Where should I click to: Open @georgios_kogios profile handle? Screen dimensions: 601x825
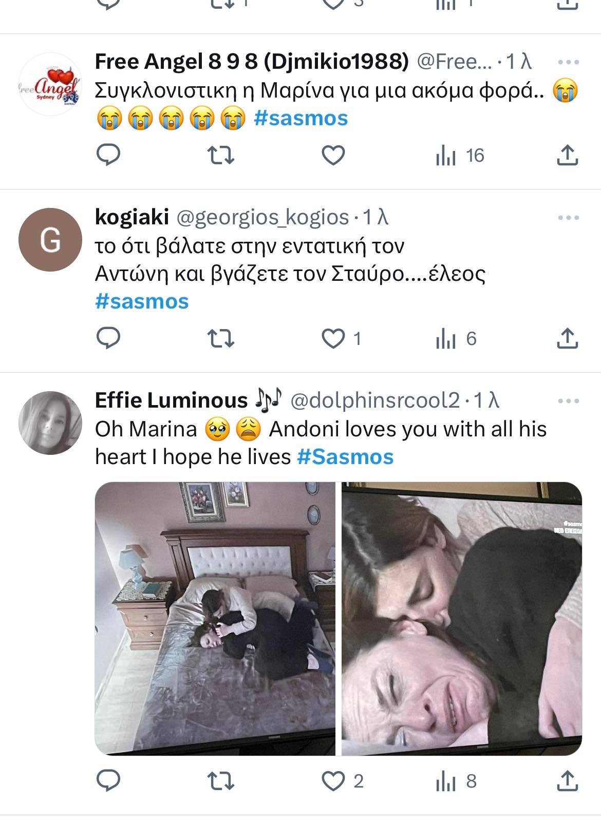click(262, 218)
